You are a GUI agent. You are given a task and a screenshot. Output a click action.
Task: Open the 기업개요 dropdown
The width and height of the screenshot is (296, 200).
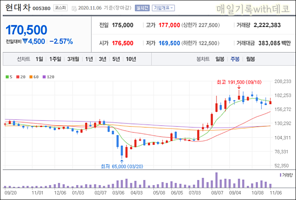click(x=163, y=8)
